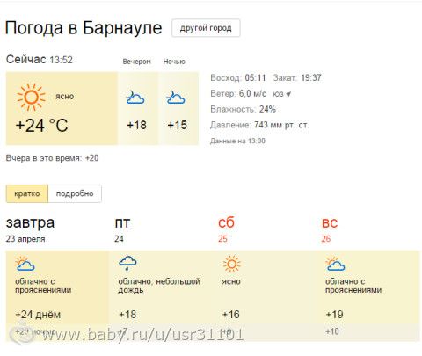Open the вс 26 day forecast
Image resolution: width=422 pixels, height=356 pixels.
[330, 229]
